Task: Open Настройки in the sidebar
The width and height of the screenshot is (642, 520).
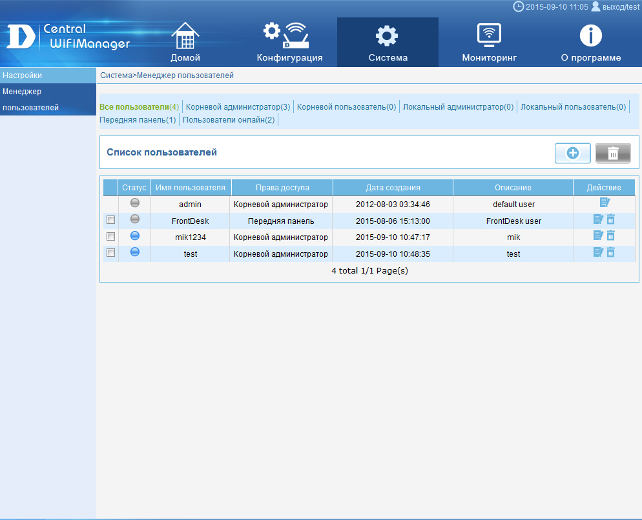Action: pos(22,75)
